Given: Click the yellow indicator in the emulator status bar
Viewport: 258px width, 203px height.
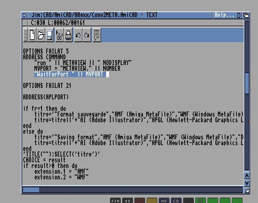Looking at the screenshot, I should tap(152, 201).
